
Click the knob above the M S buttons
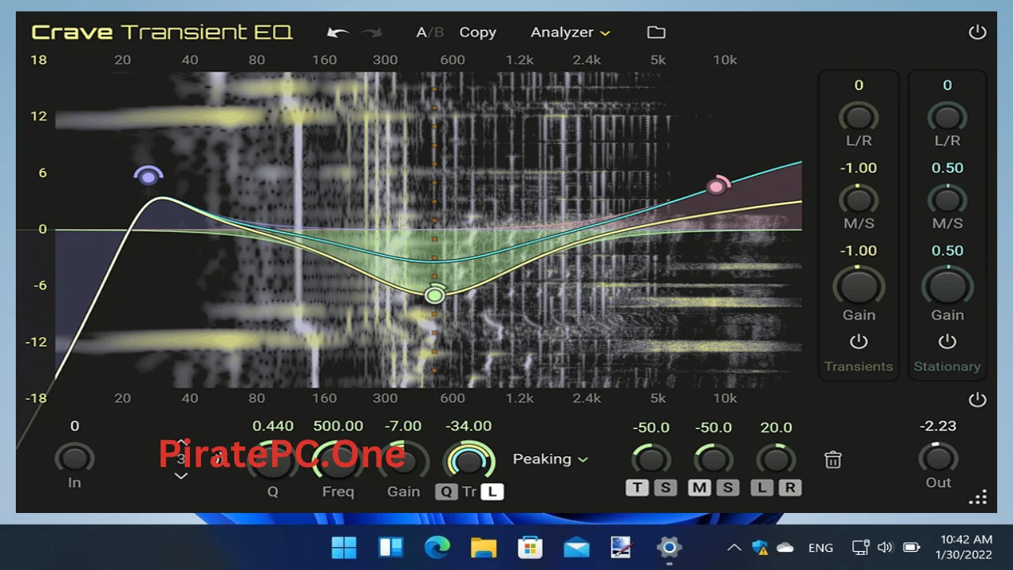coord(714,458)
